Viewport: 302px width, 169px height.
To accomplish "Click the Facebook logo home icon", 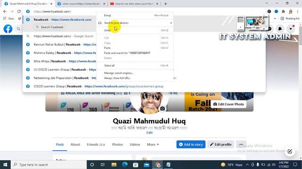I will click(8, 29).
